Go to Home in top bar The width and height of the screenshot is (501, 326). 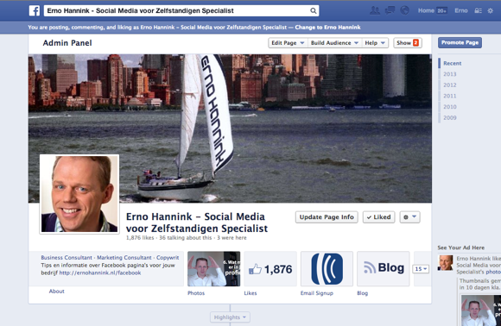[x=426, y=10]
